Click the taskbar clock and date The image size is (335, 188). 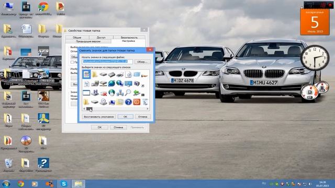(322, 184)
